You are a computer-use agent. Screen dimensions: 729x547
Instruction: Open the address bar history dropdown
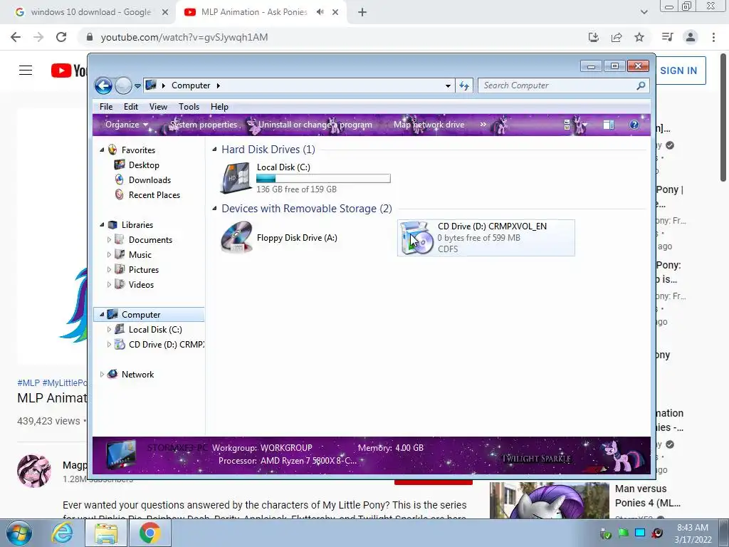(448, 85)
